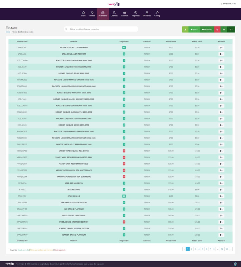
Task: Click gear icon for Requiem RDA Gold row
Action: pyautogui.click(x=221, y=164)
